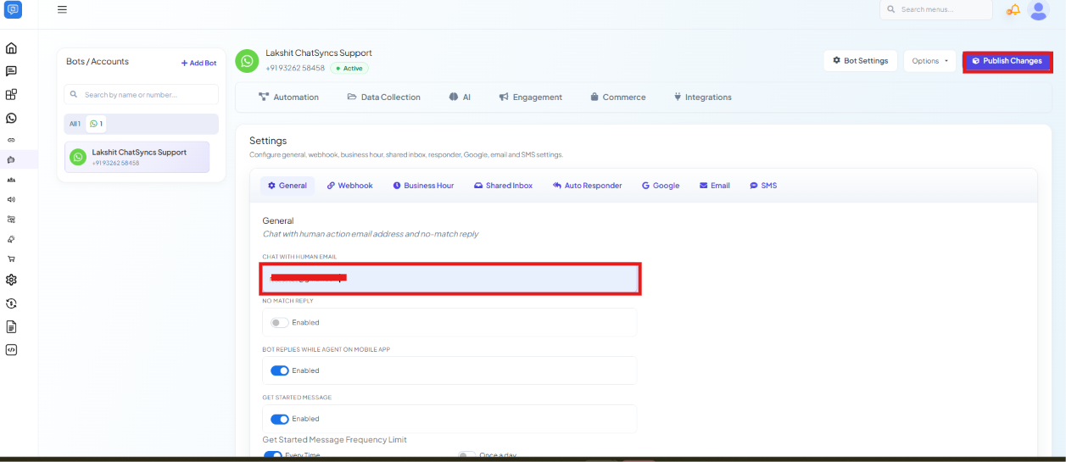The image size is (1066, 462).
Task: Open the home icon in sidebar
Action: 11,48
